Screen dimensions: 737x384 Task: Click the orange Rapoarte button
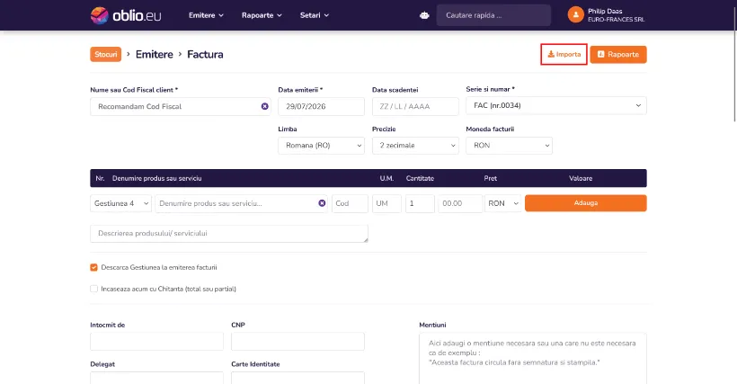pos(618,55)
